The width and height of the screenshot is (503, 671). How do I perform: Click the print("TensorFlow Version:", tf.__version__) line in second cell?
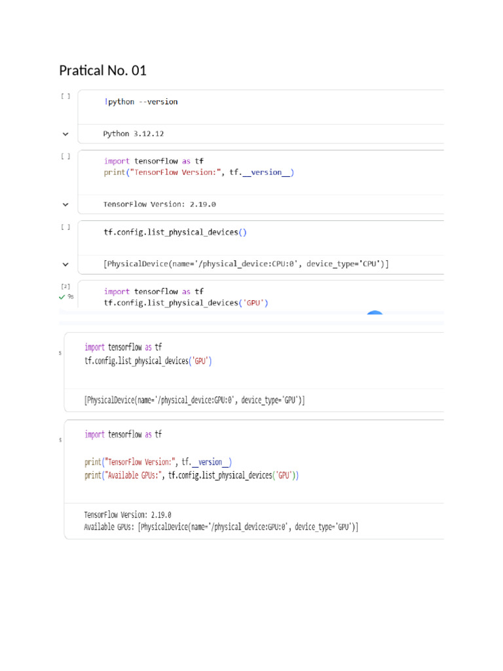[199, 172]
